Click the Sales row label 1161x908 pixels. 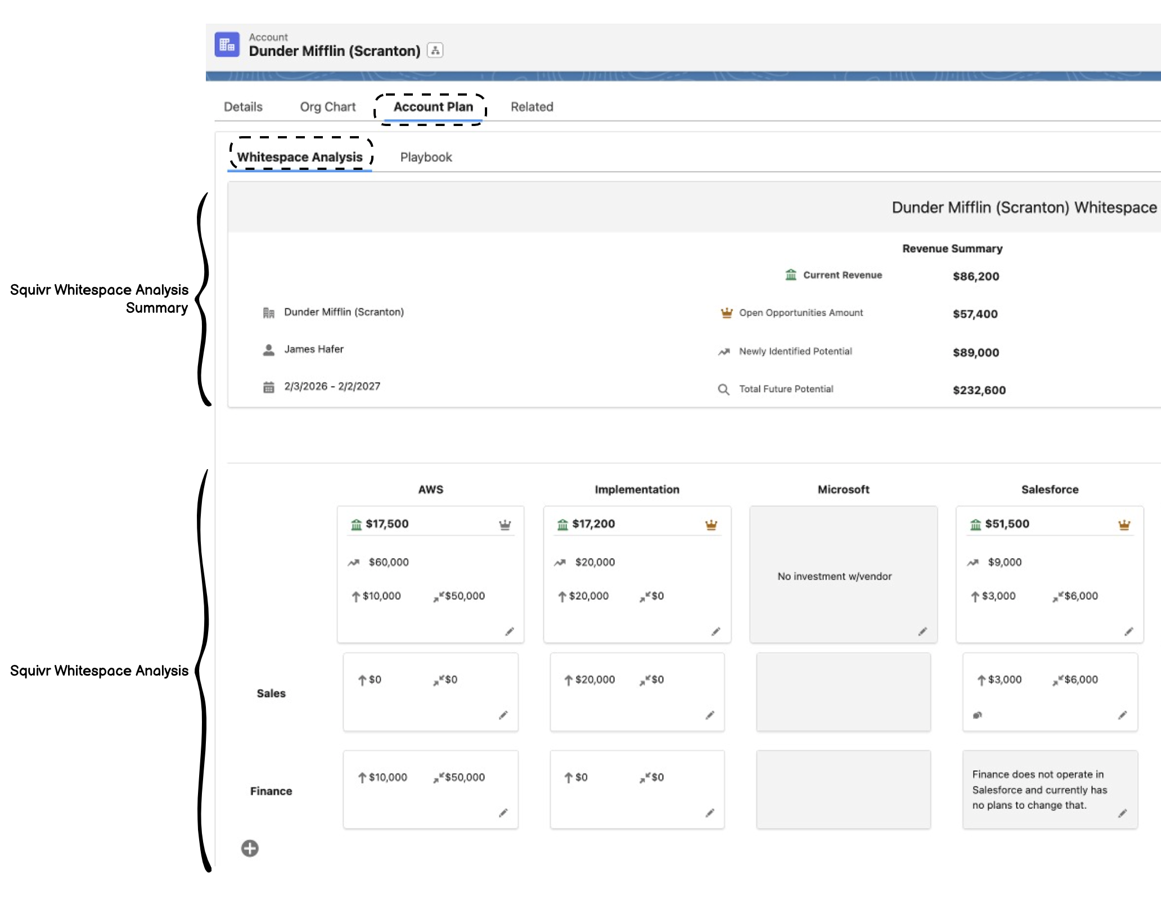click(271, 694)
